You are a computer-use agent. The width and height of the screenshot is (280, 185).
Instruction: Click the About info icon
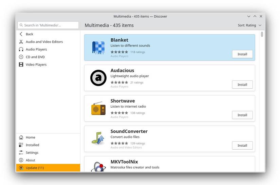pos(21,160)
